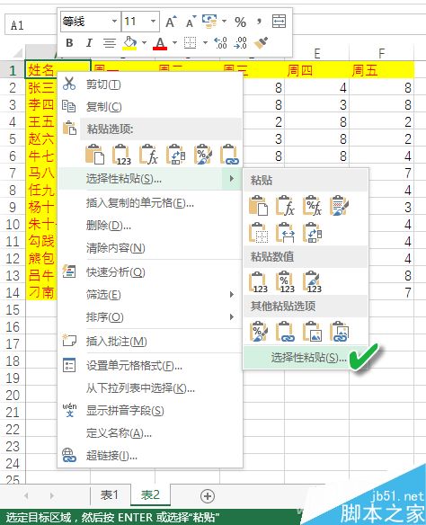Click values and source formatting icon
426x525 pixels.
coord(312,282)
